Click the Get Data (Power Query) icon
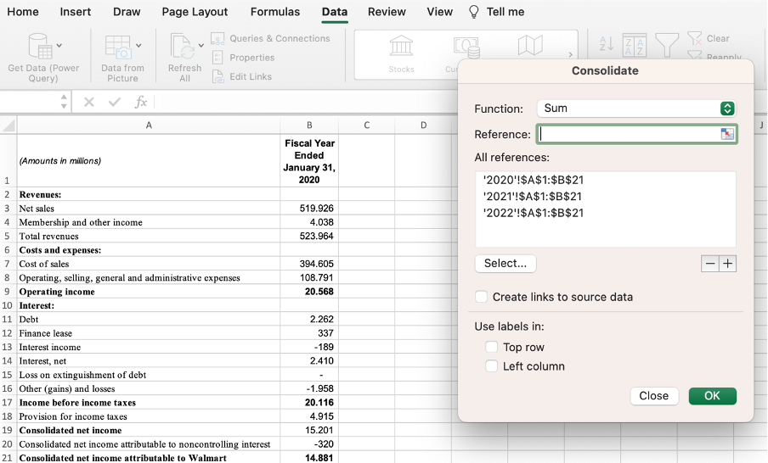768x463 pixels. coord(40,47)
